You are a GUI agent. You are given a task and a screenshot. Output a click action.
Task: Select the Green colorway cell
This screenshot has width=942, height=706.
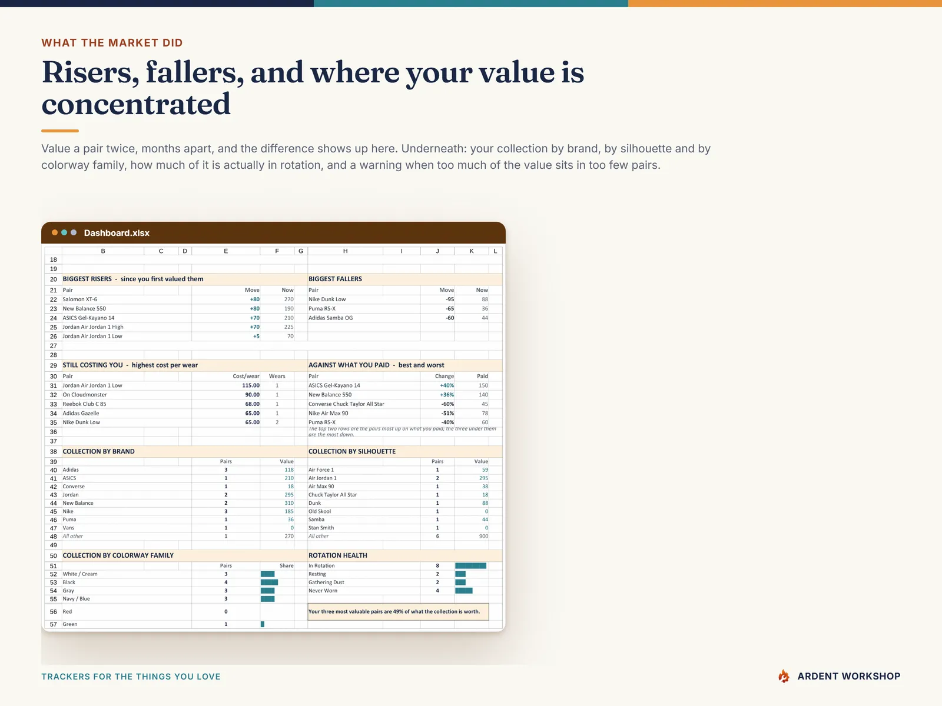(127, 624)
